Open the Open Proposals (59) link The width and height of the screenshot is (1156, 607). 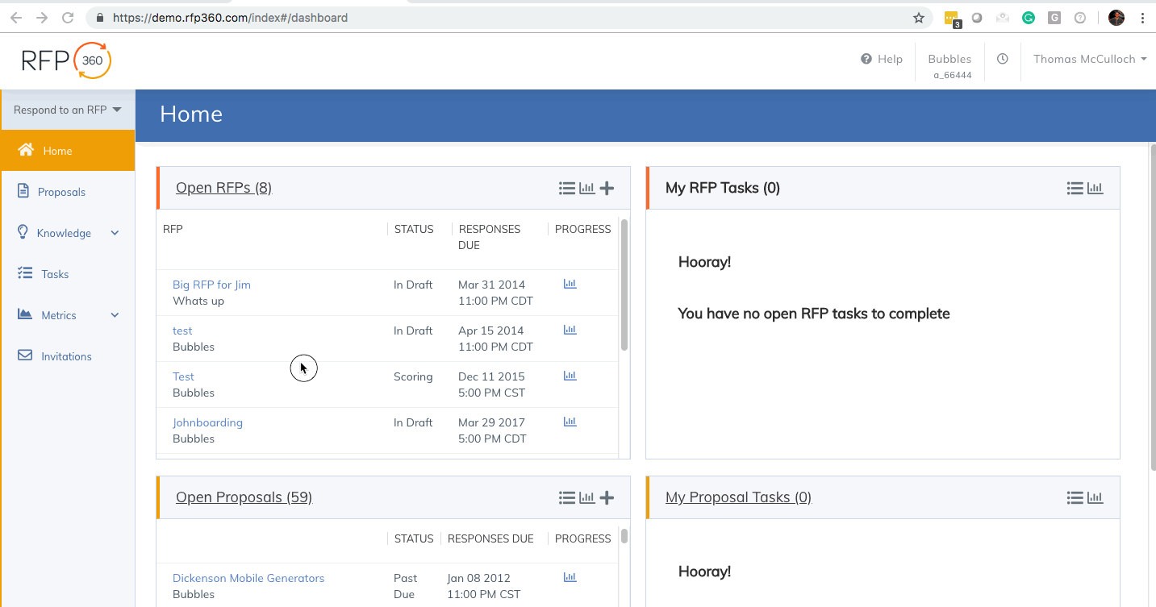click(244, 497)
